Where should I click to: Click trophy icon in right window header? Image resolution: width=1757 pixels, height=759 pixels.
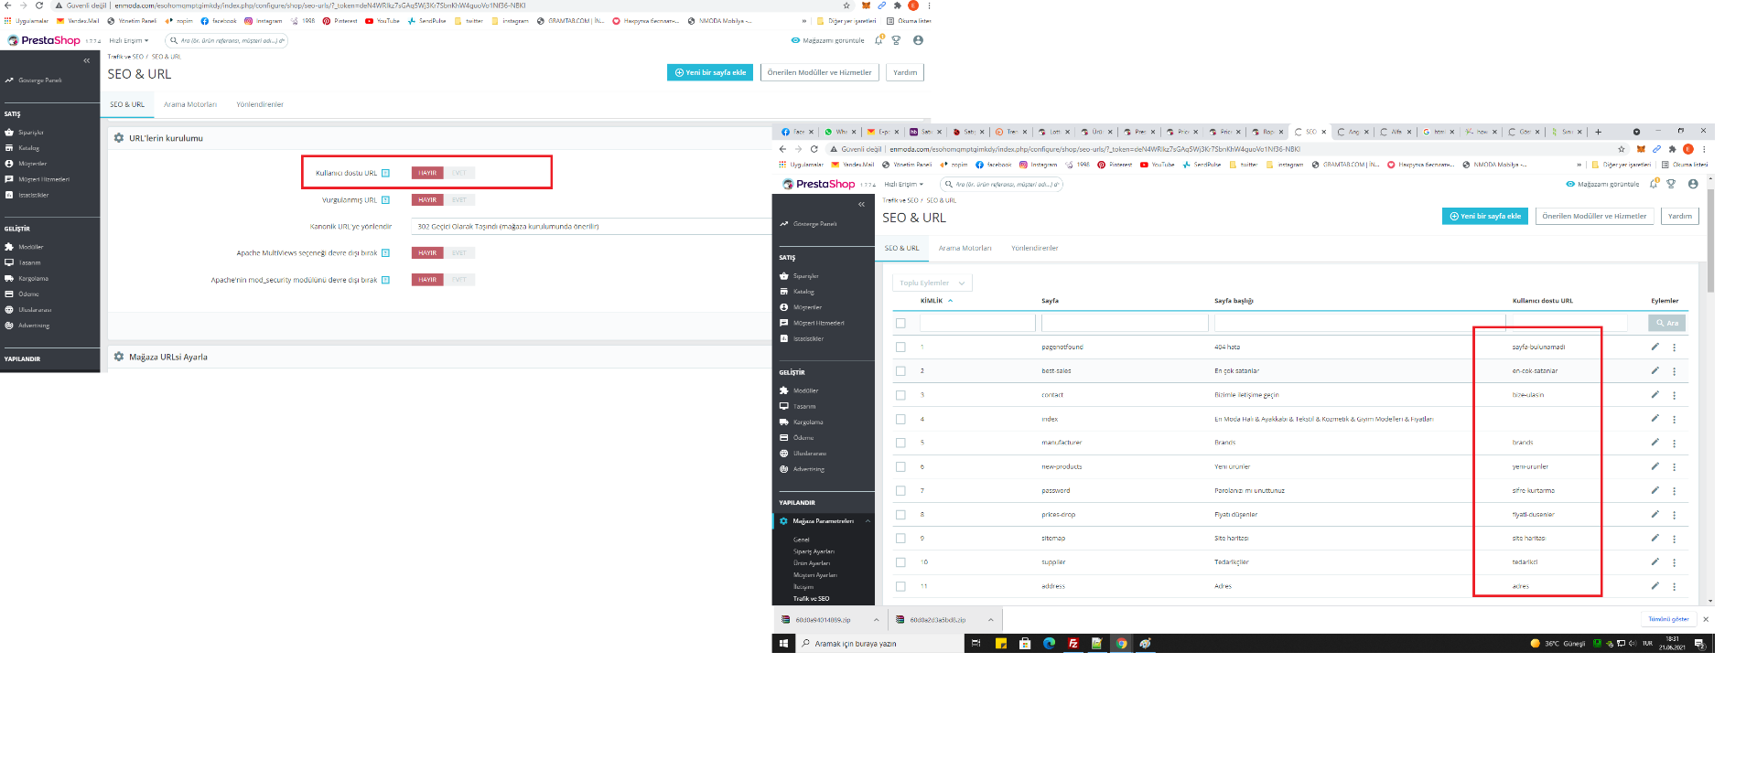[x=1671, y=184]
